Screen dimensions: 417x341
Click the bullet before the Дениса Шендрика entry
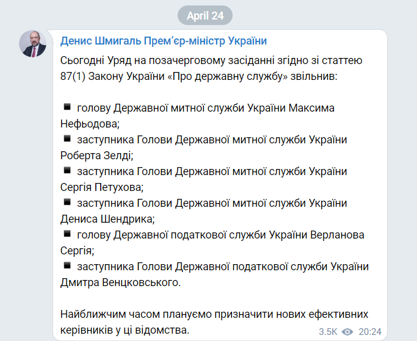pyautogui.click(x=67, y=202)
